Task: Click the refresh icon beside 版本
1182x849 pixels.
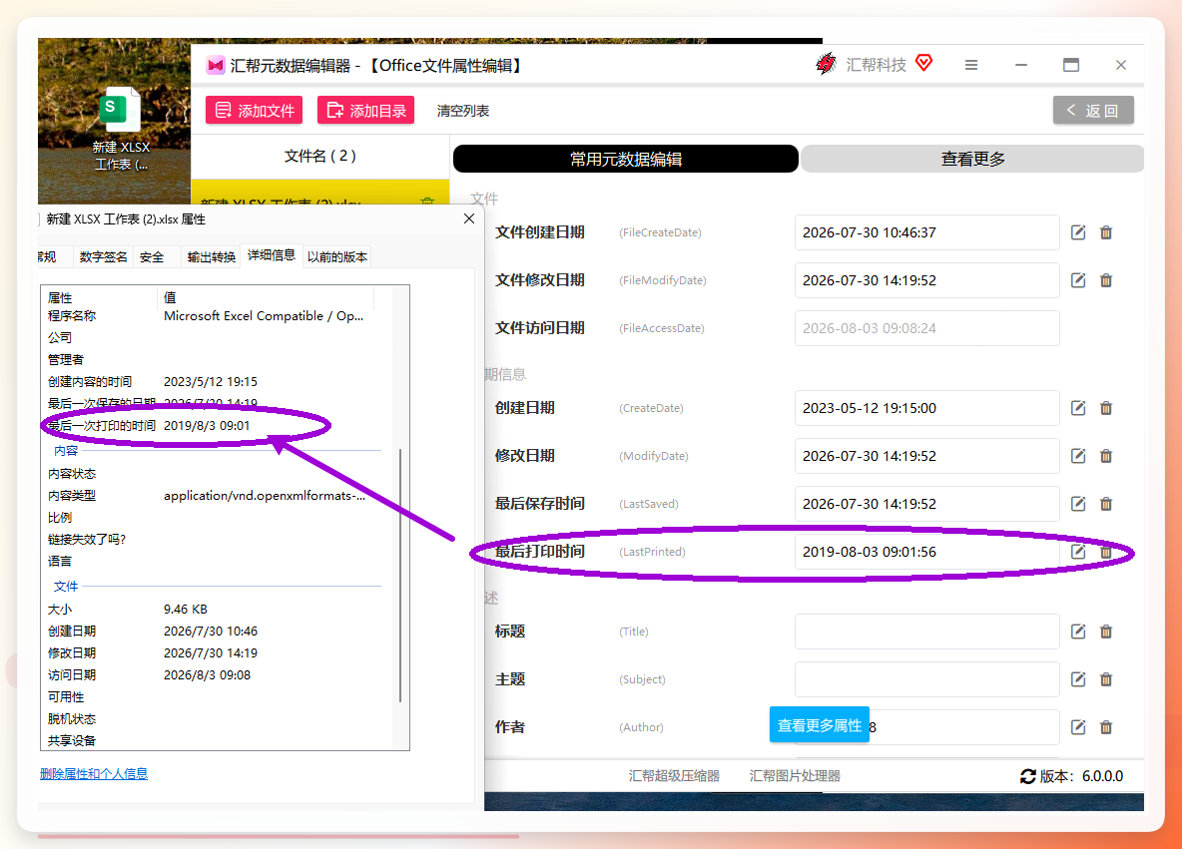Action: click(x=1027, y=776)
